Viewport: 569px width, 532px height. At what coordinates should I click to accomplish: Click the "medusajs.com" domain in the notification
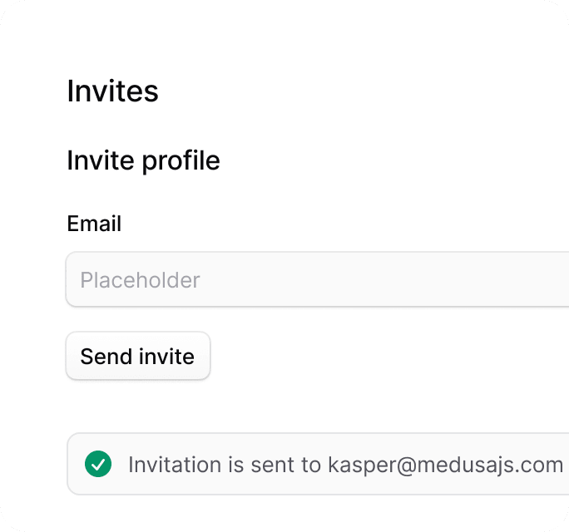[x=490, y=465]
